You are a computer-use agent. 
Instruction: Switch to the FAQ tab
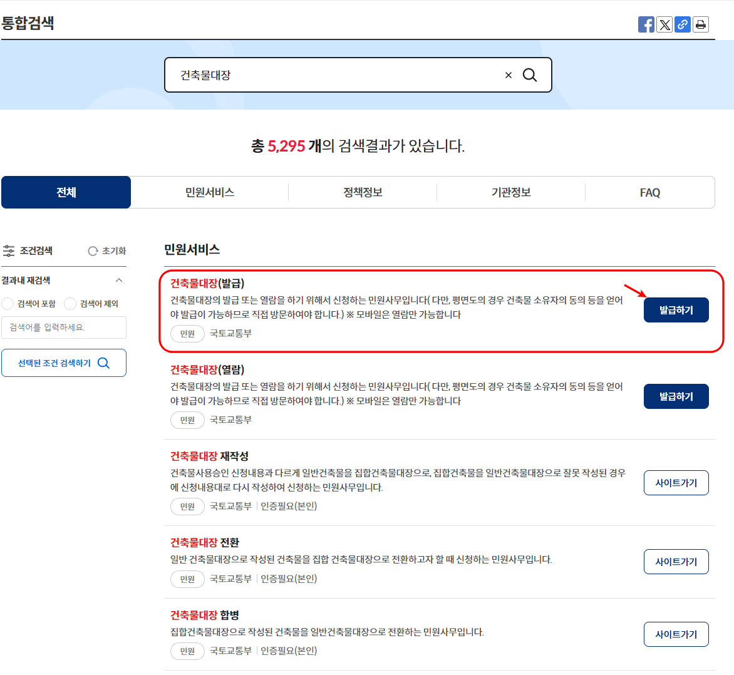click(x=650, y=192)
